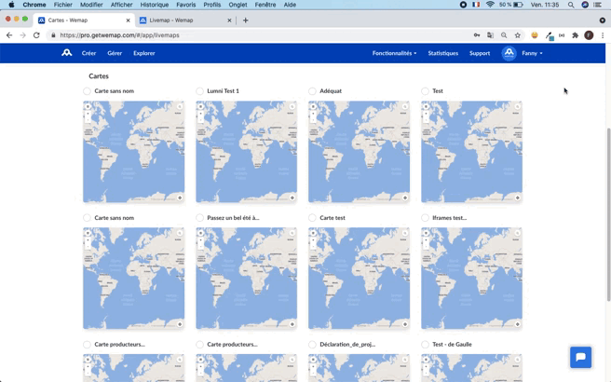Bookmark this page with the star
The height and width of the screenshot is (382, 611).
coord(518,35)
